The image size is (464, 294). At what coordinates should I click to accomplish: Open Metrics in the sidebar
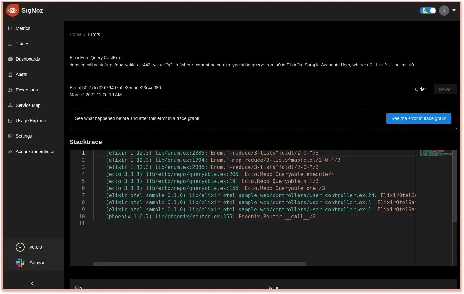click(x=34, y=28)
